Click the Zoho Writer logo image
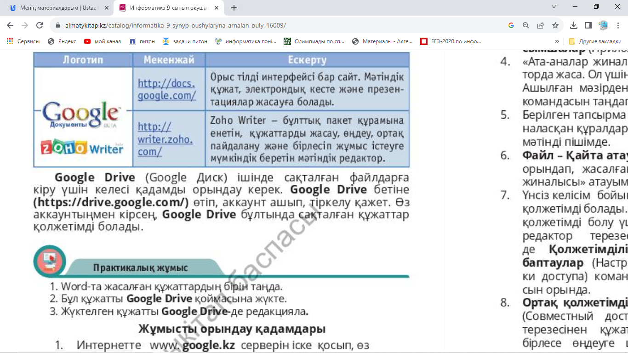The height and width of the screenshot is (353, 628). [83, 147]
